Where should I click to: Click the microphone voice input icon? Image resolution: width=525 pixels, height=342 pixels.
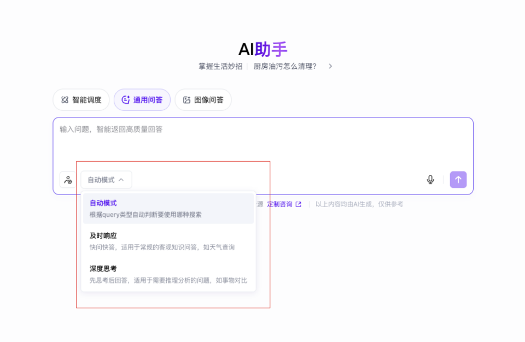pyautogui.click(x=430, y=180)
